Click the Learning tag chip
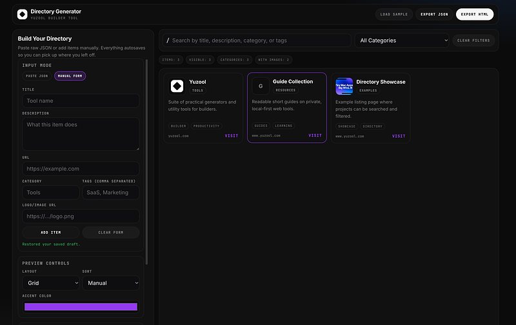The height and width of the screenshot is (325, 516). pyautogui.click(x=283, y=125)
